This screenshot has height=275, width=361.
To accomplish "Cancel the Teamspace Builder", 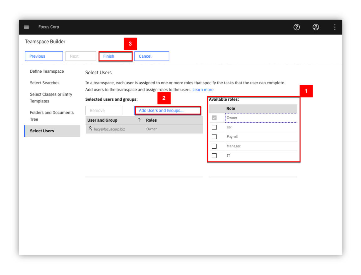I will coord(152,56).
